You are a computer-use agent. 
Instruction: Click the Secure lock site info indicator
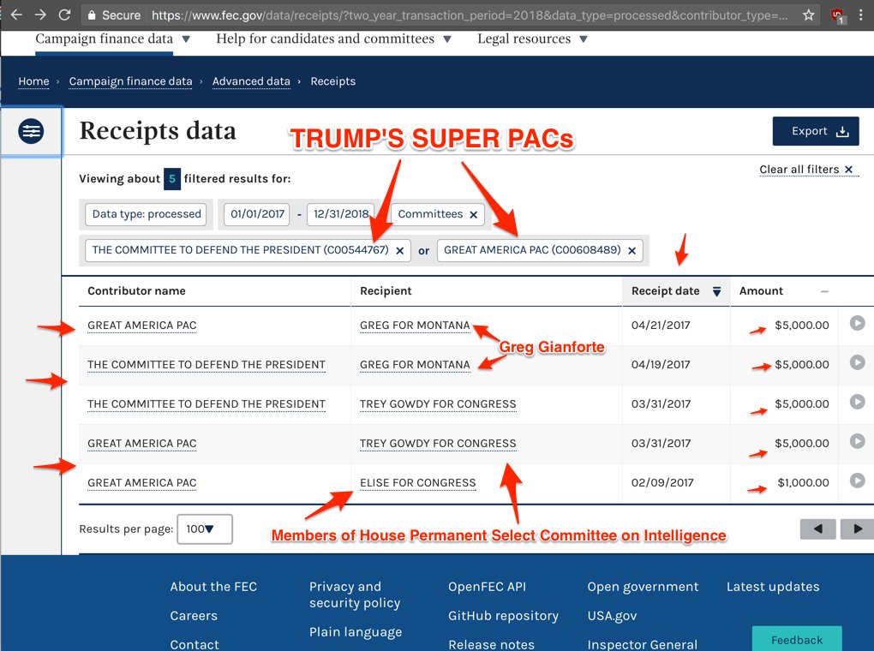(x=114, y=15)
